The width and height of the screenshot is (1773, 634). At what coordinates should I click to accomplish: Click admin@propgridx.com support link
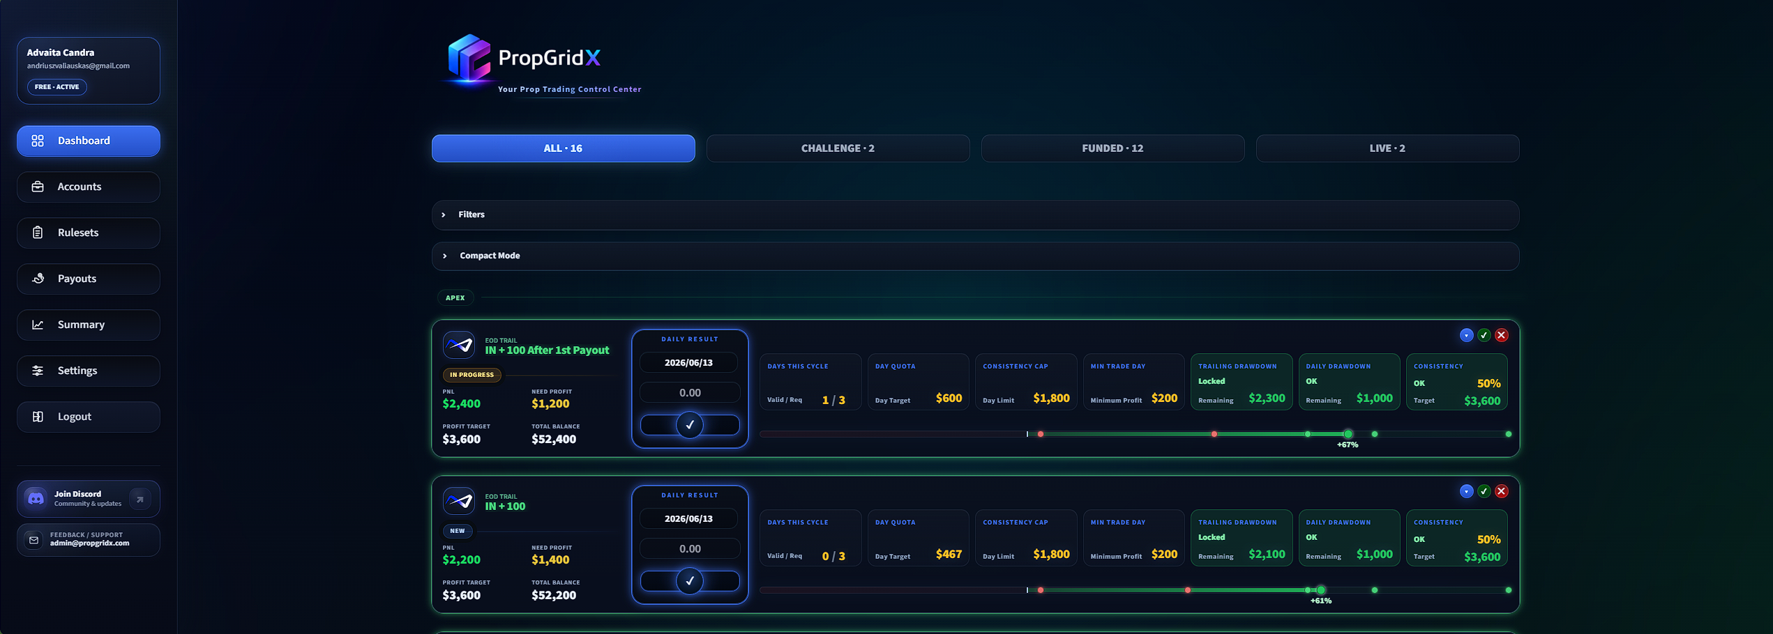[89, 543]
